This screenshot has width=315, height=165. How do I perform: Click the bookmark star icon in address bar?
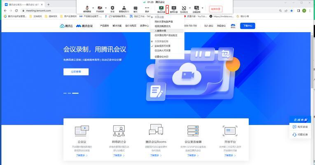click(292, 11)
